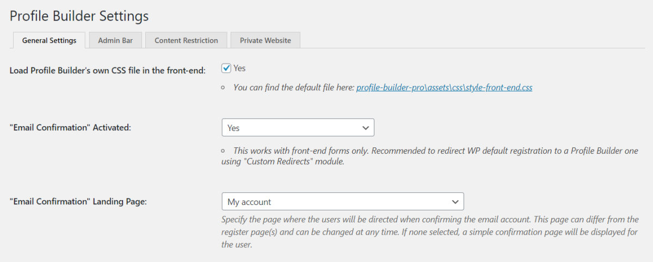Open the Email Confirmation Activated dropdown
Screen dimensions: 653x262
point(298,128)
